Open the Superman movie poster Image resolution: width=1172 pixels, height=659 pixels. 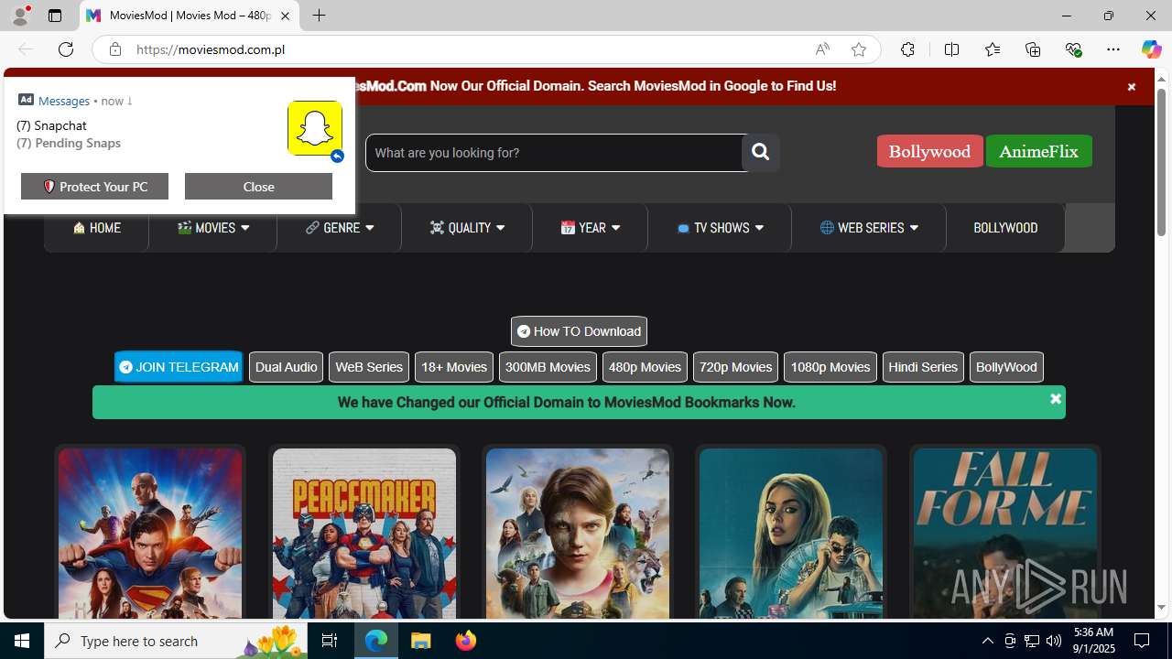coord(150,534)
